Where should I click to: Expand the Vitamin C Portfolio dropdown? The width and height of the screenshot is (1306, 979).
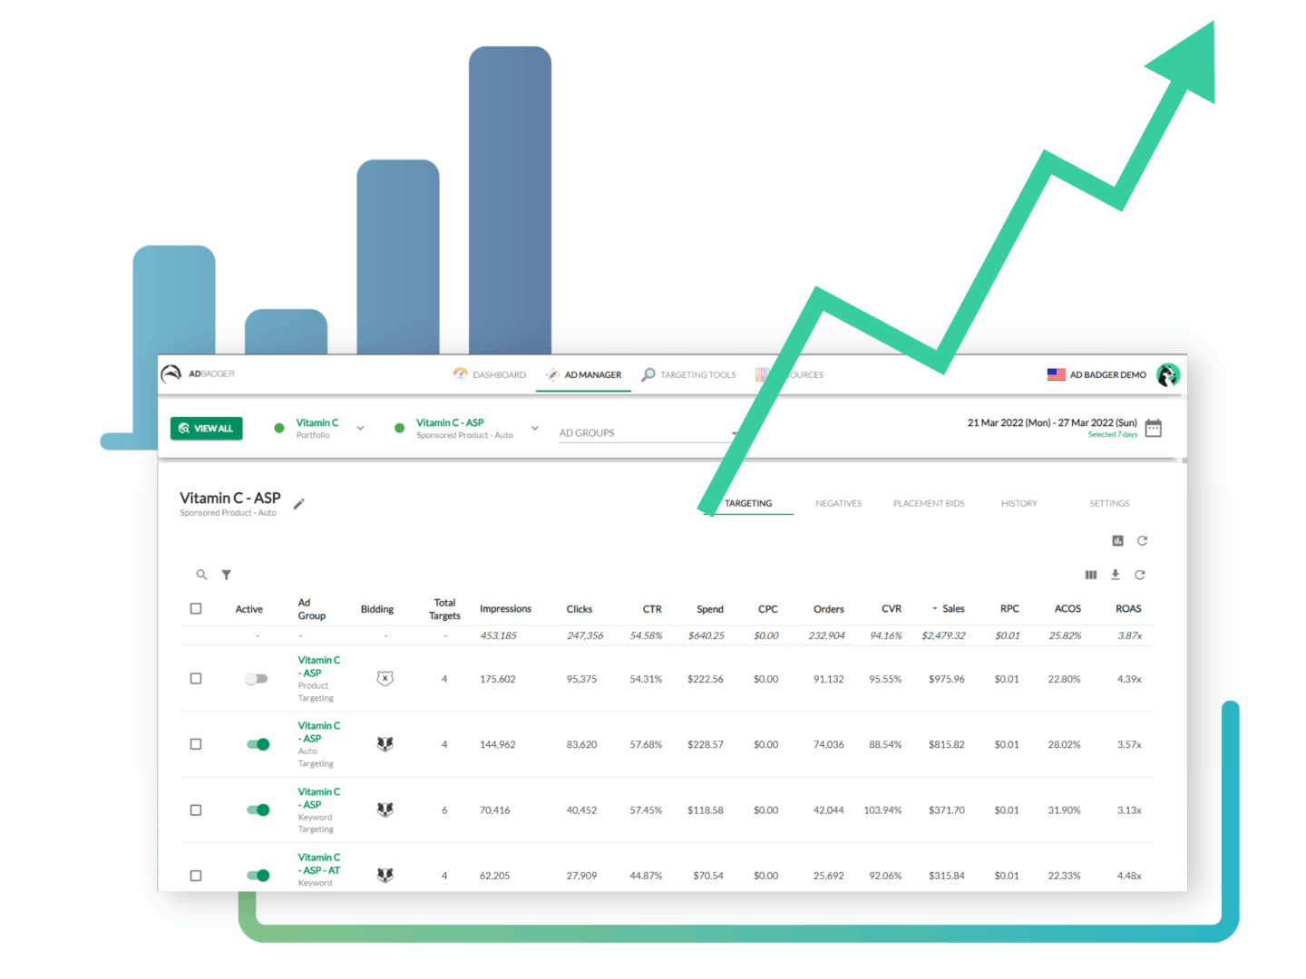pos(360,428)
